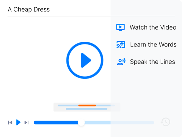Start playback with the small play icon

18,122
